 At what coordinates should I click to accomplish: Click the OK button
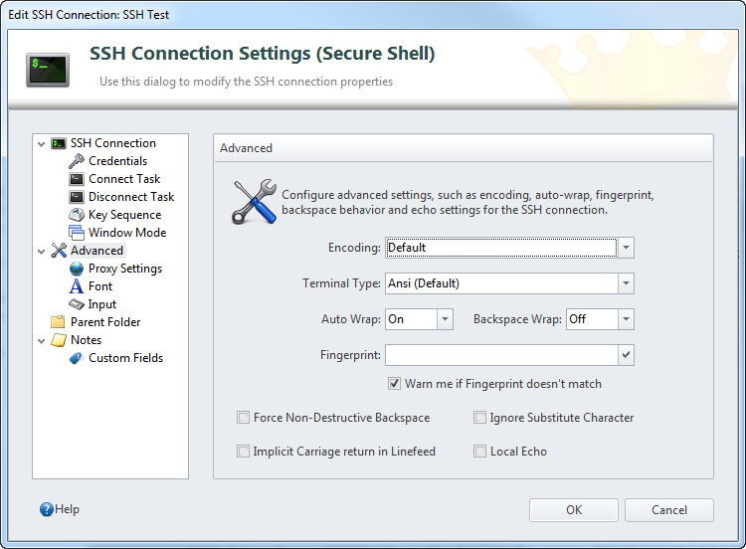(574, 510)
